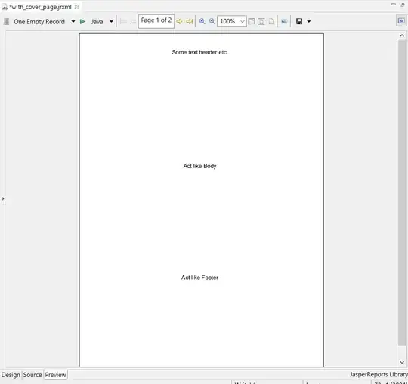Zoom in on the report preview

point(202,22)
